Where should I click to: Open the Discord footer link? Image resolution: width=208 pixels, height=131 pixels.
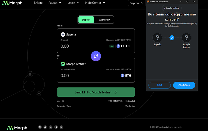pyautogui.click(x=45, y=127)
